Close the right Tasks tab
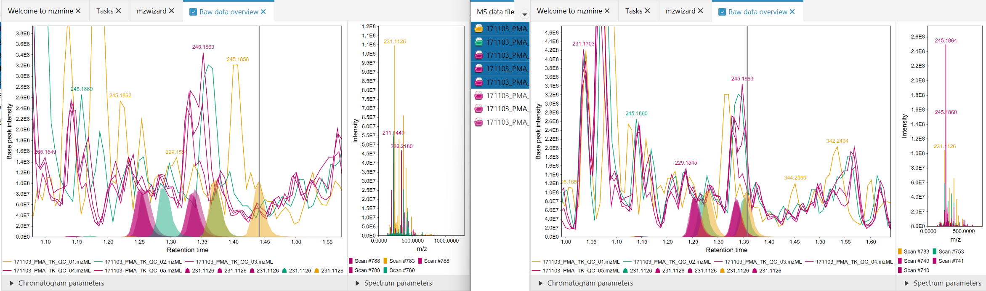This screenshot has height=291, width=986. (647, 11)
